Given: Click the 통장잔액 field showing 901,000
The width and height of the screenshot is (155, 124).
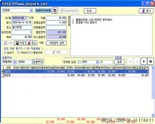Looking at the screenshot, I should pos(56,32).
